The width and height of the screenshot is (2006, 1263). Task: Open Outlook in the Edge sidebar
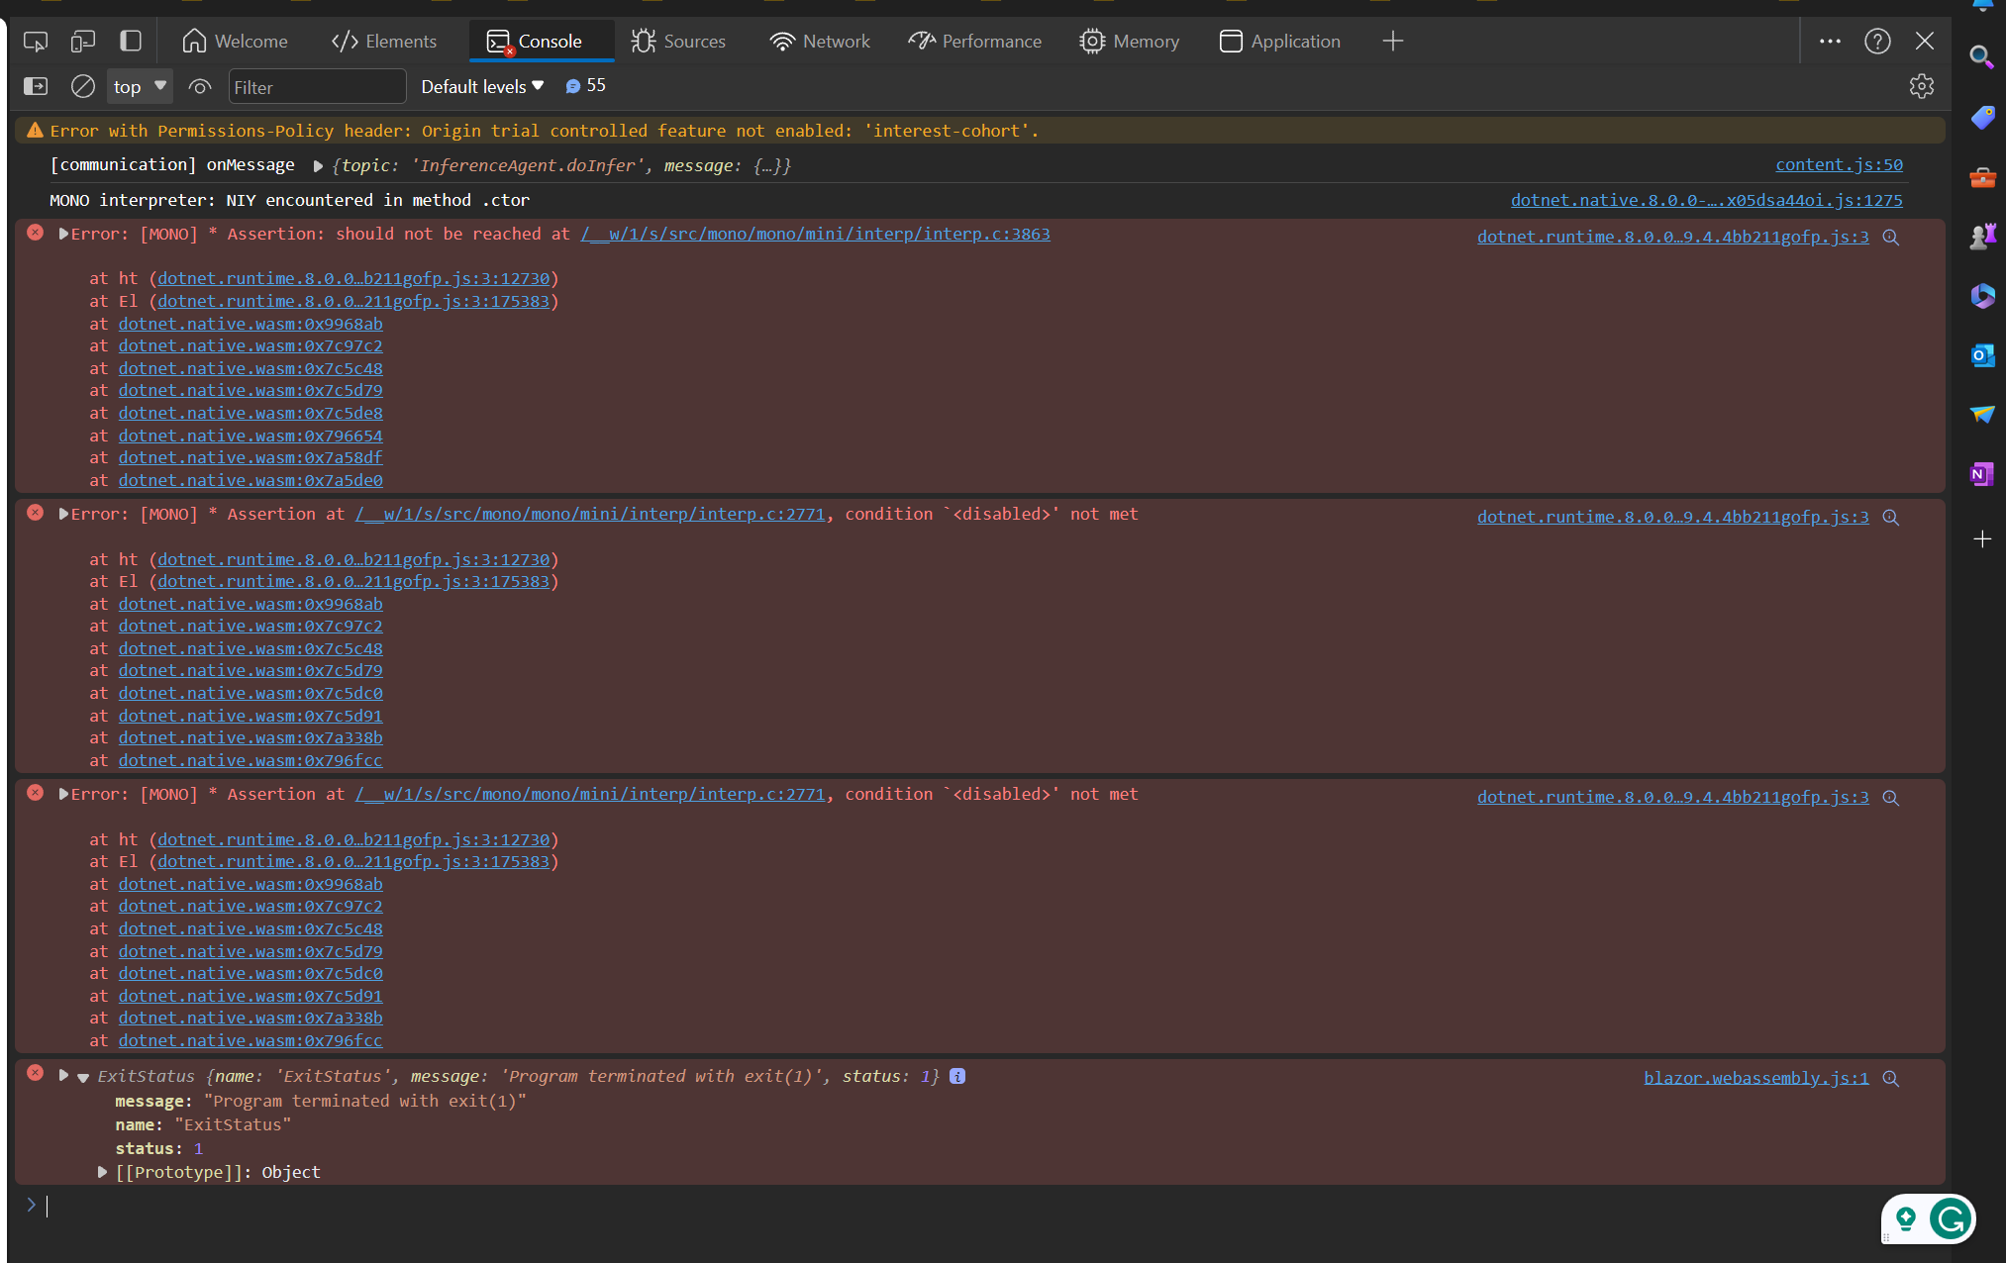[1983, 355]
